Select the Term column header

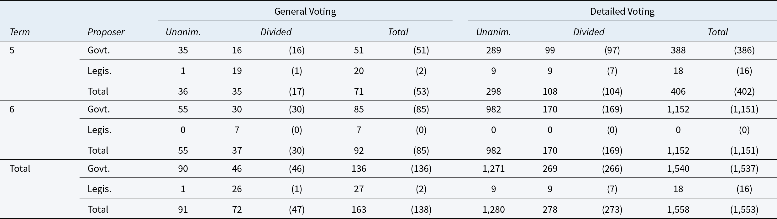19,32
